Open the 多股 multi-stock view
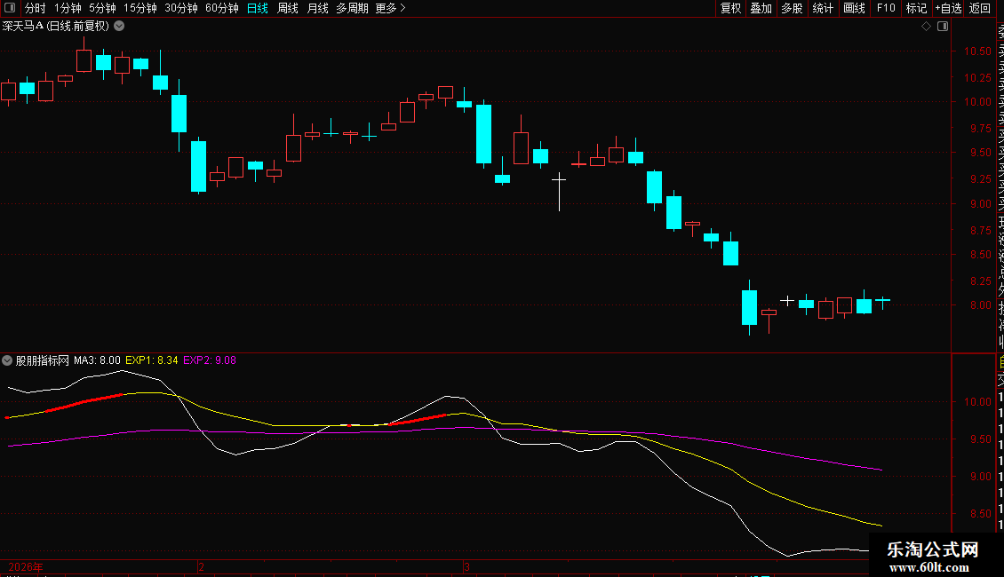Viewport: 1004px width, 577px height. (792, 8)
